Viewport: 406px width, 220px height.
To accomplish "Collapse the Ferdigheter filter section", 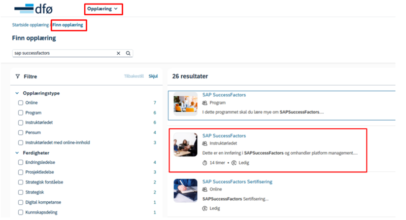I will point(17,153).
